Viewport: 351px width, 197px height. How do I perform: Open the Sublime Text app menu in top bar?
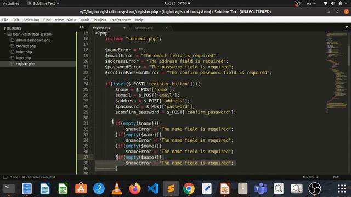[43, 3]
